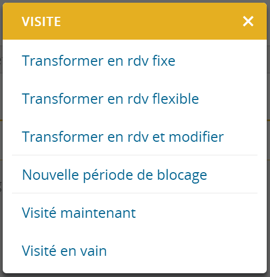
Task: Click the yellow VISITE title bar
Action: 134,21
